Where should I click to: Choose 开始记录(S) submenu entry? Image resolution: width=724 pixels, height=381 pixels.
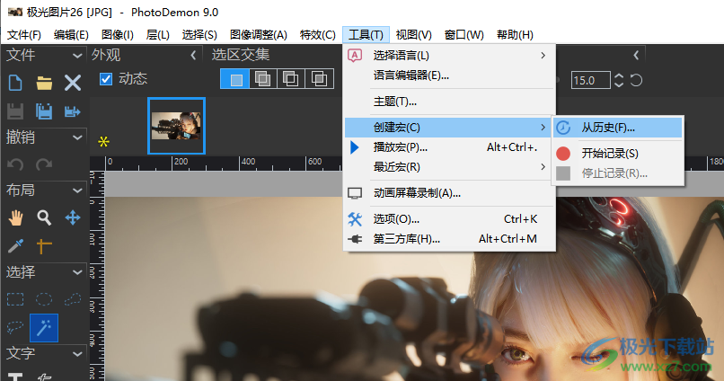pos(618,154)
